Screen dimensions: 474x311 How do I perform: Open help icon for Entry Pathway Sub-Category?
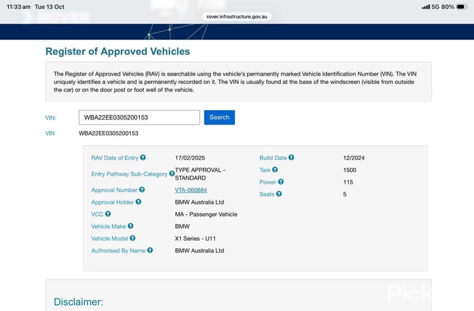click(172, 173)
